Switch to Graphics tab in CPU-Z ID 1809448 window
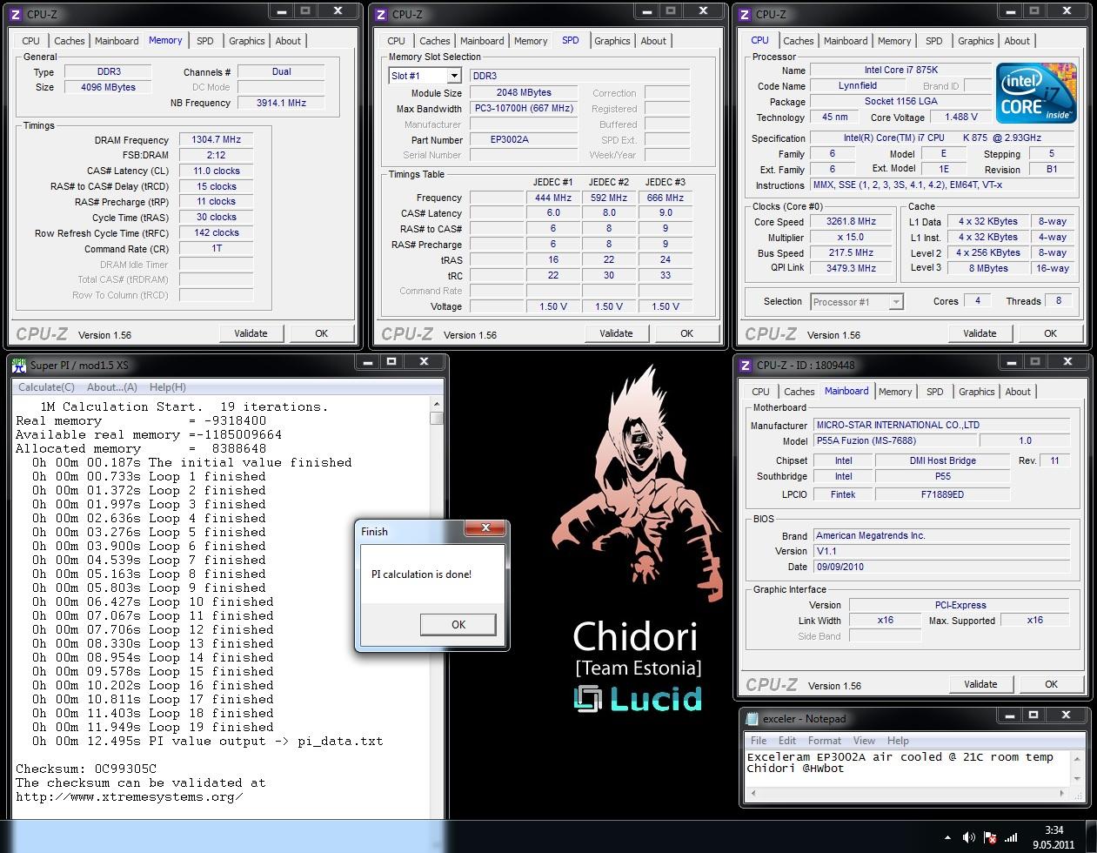 976,392
